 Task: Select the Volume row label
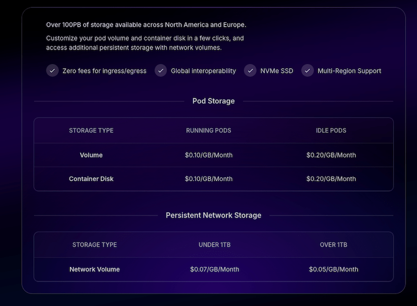coord(91,155)
